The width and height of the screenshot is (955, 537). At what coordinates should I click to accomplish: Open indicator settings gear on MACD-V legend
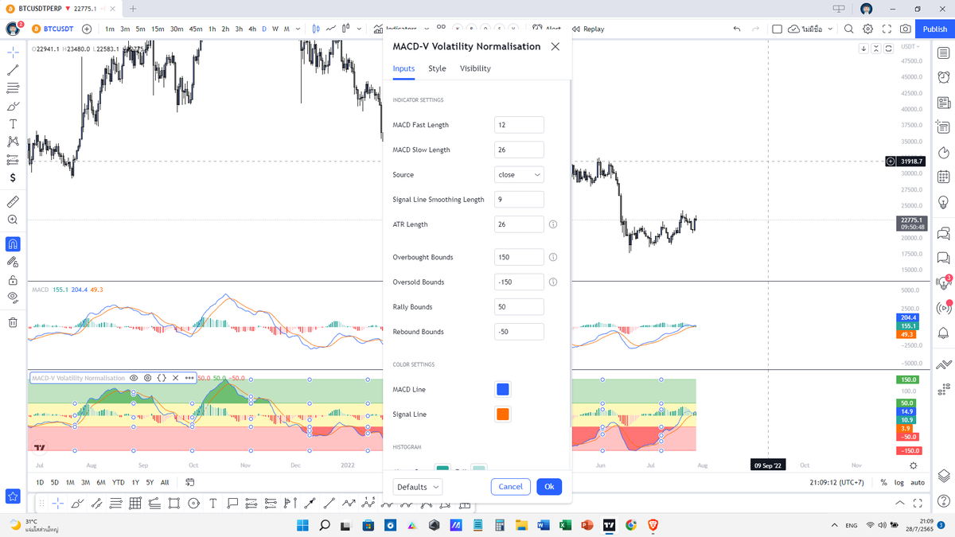(x=148, y=378)
